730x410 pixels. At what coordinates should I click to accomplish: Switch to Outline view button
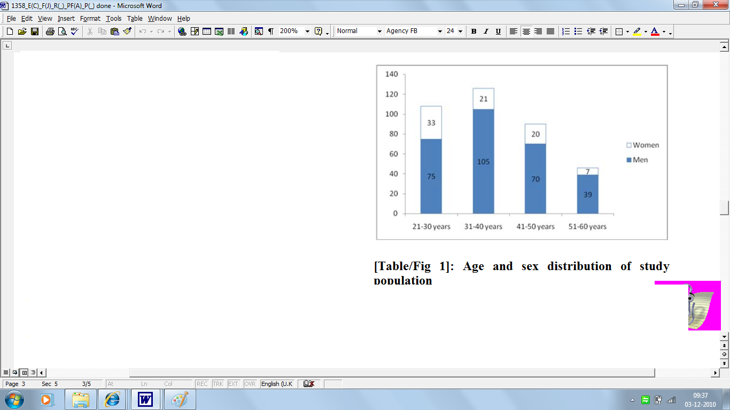(x=33, y=373)
